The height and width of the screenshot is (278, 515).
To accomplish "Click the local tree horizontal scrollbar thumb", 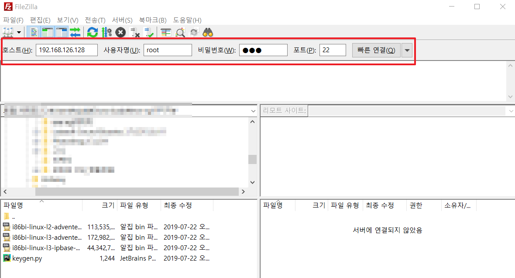I will tap(137, 191).
